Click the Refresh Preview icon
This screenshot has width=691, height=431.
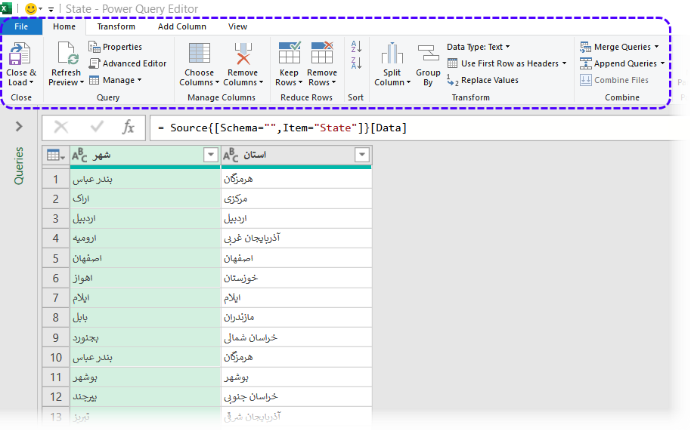(67, 54)
